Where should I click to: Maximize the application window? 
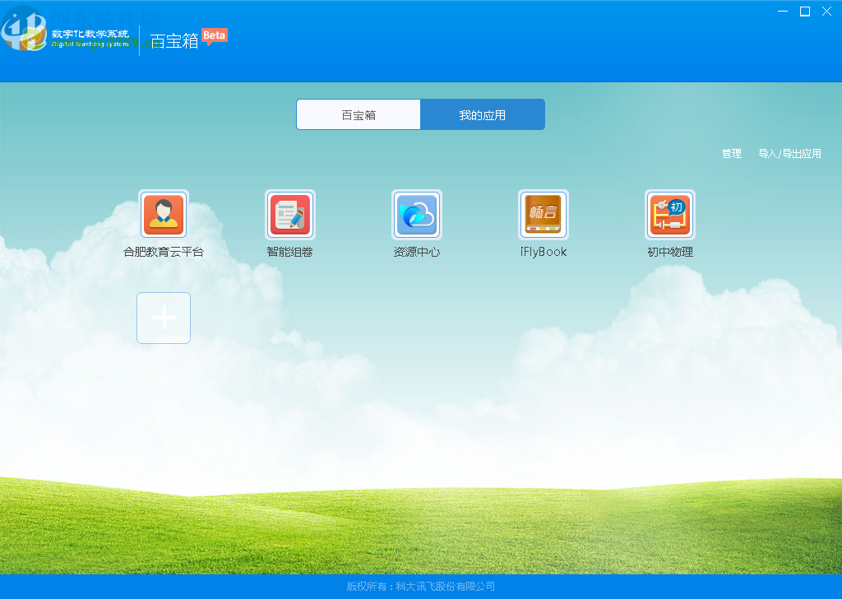(805, 12)
